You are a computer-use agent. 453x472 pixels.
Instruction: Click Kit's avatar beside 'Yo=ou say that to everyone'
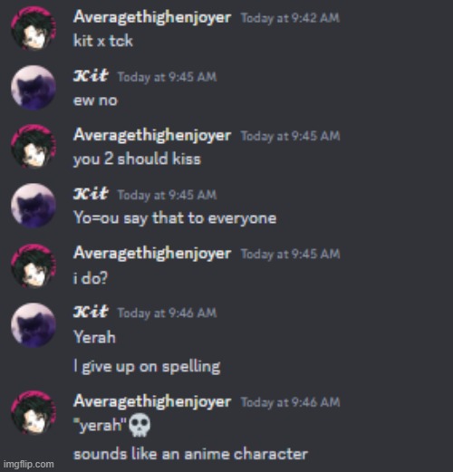34,206
